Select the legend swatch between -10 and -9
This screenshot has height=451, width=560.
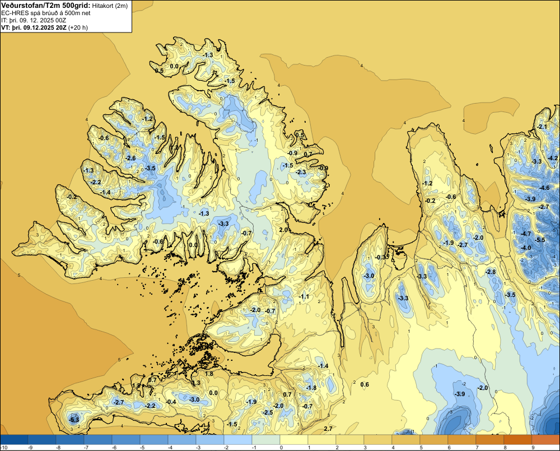coord(14,440)
